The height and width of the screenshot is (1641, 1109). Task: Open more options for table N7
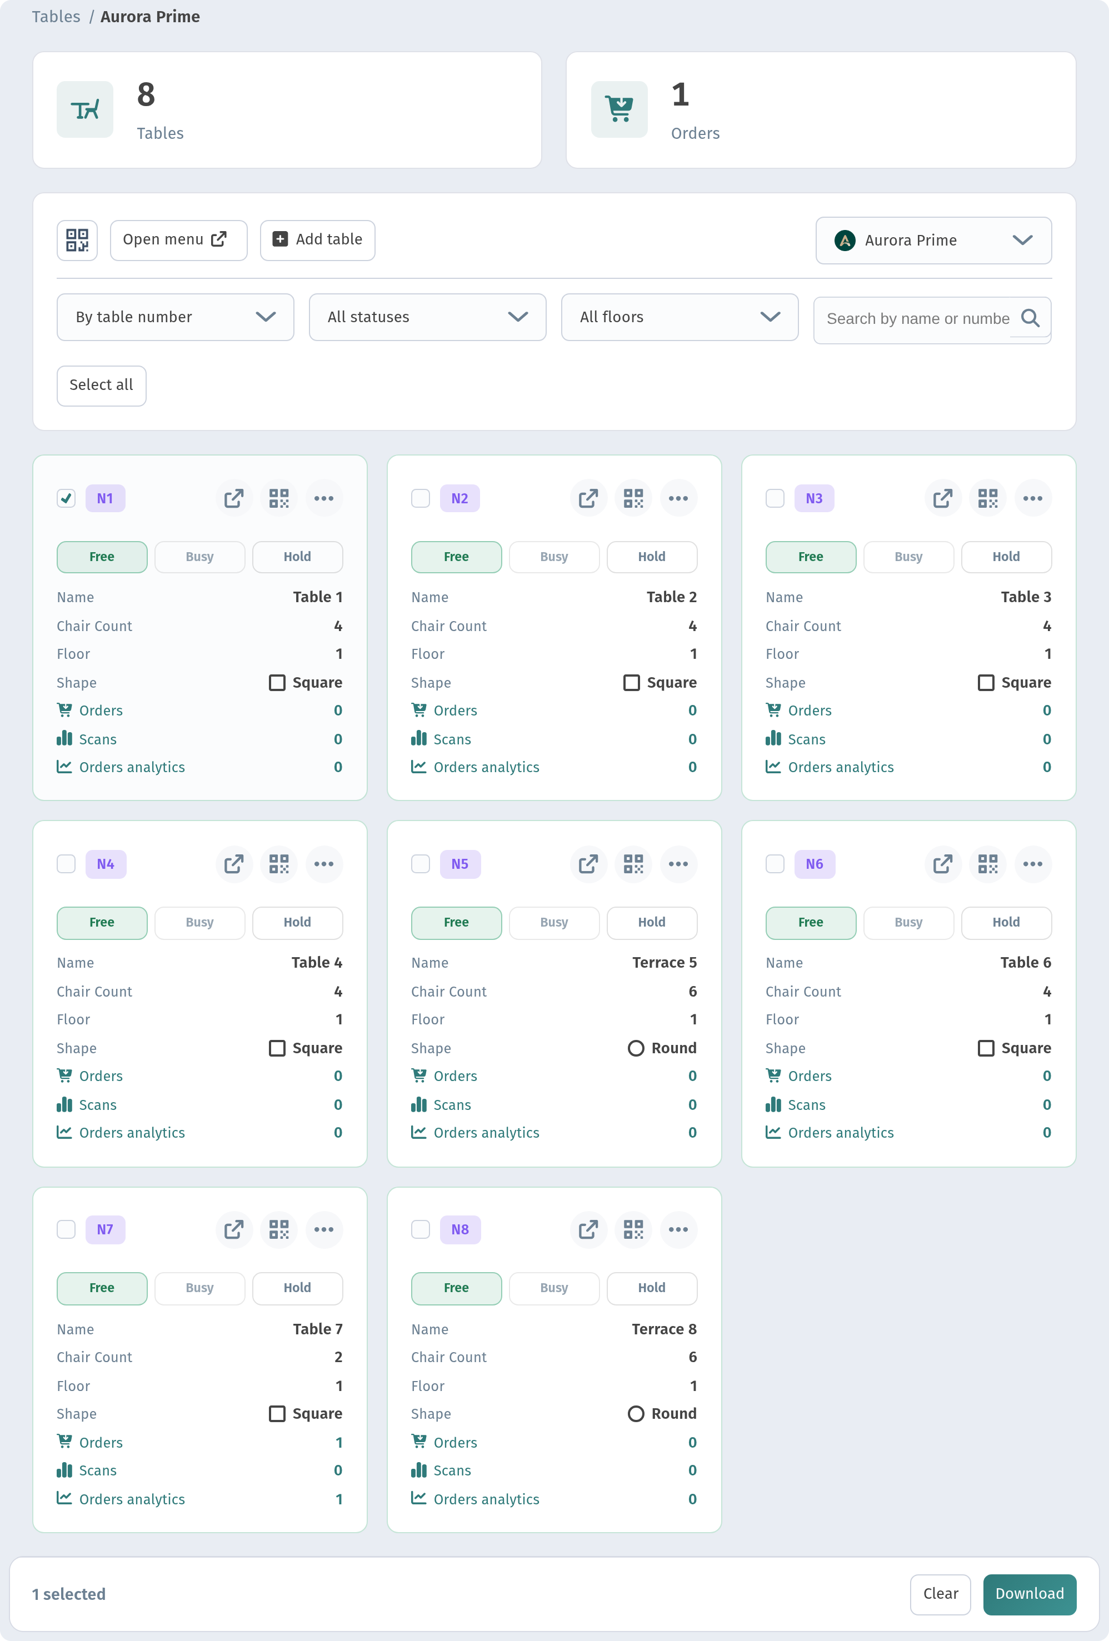(324, 1230)
